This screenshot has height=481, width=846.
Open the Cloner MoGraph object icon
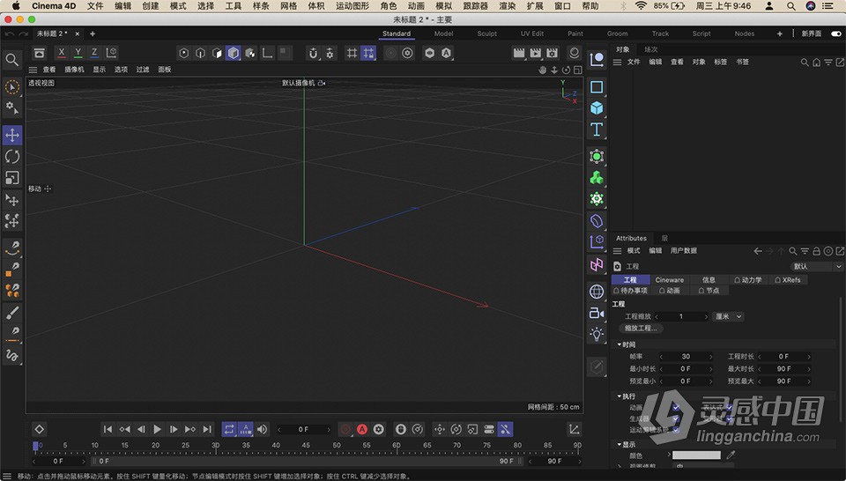(597, 177)
